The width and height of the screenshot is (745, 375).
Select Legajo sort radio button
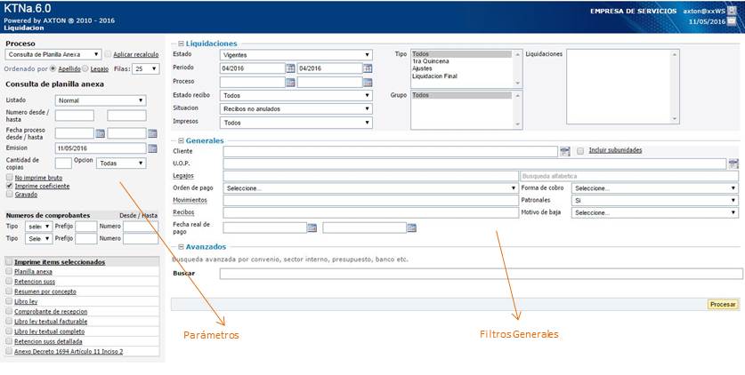pos(85,68)
